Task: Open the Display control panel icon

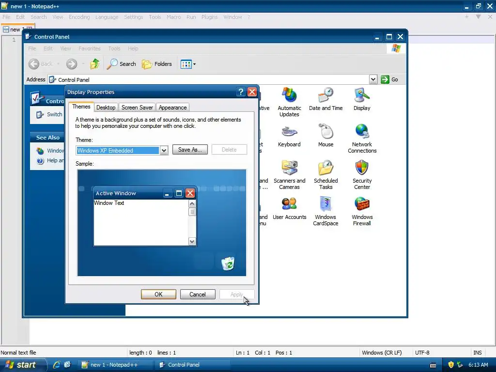Action: [x=362, y=99]
